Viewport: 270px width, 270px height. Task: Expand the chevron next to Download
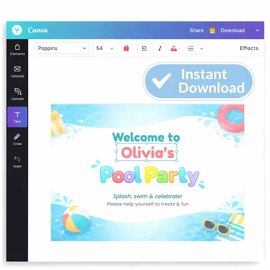(x=258, y=31)
